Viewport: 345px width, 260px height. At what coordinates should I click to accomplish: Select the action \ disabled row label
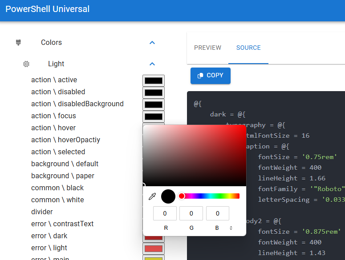(58, 92)
